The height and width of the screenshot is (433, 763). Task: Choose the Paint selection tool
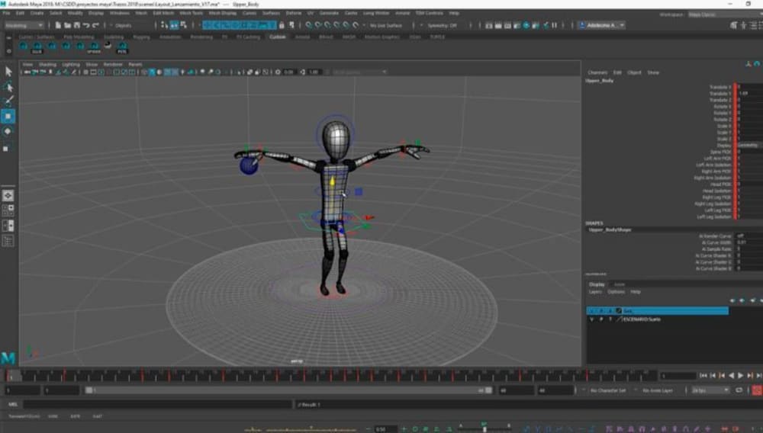click(x=8, y=101)
